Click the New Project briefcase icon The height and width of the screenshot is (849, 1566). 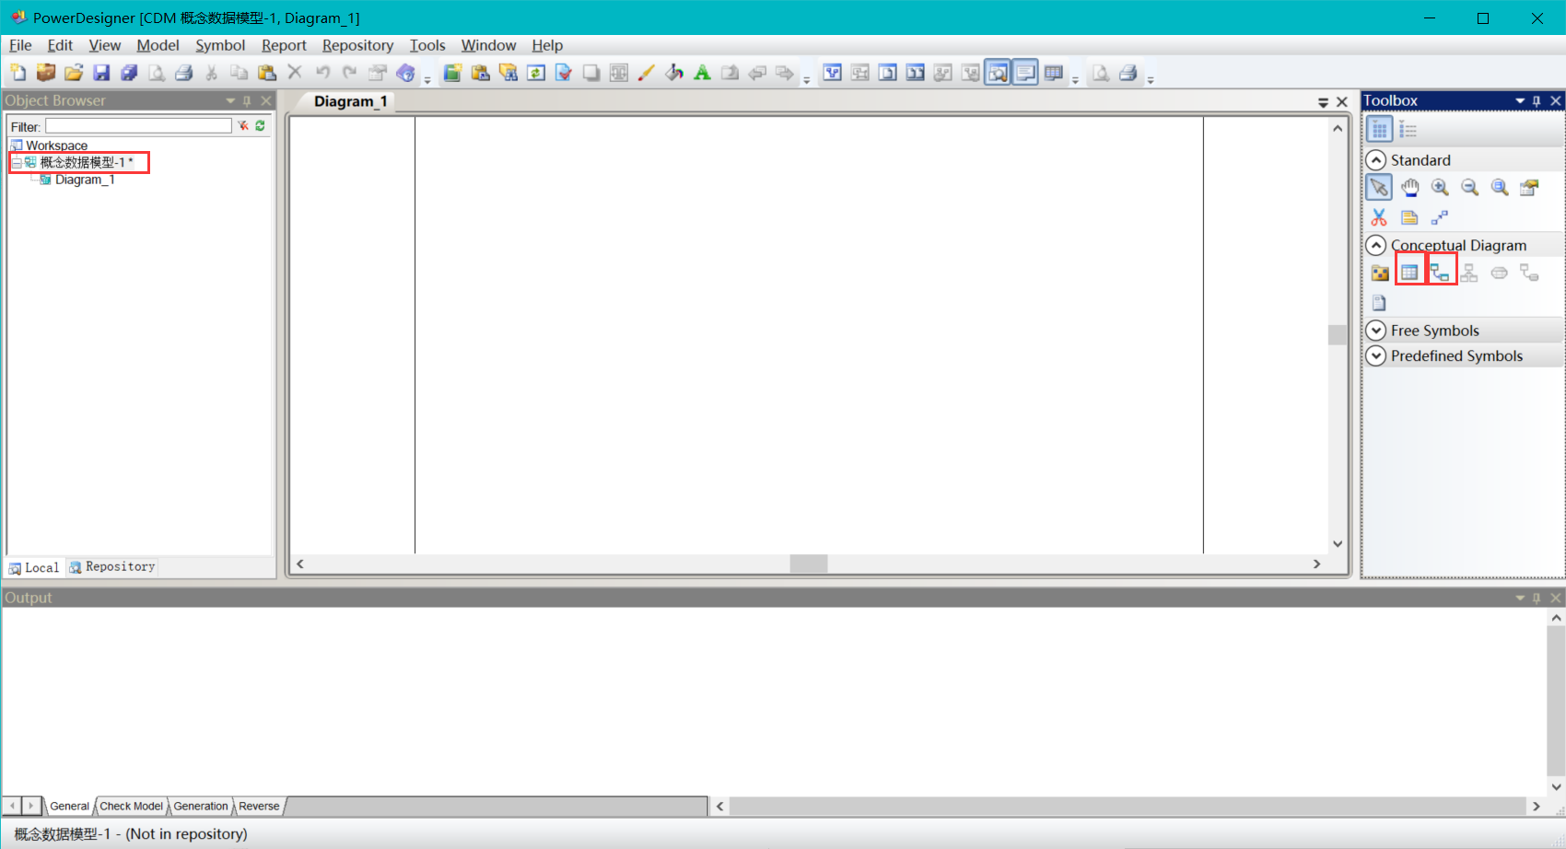pyautogui.click(x=46, y=73)
